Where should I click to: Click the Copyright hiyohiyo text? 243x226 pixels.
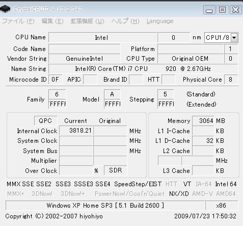coord(54,216)
